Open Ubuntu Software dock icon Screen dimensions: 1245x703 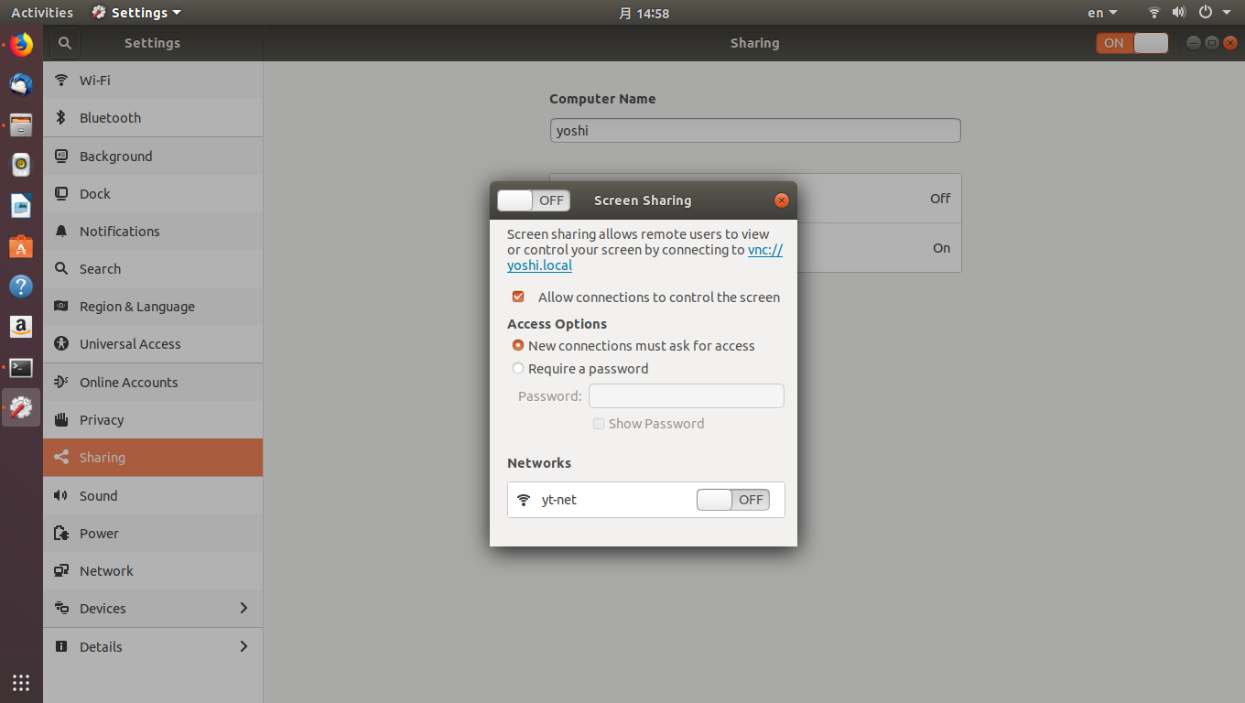click(x=21, y=246)
